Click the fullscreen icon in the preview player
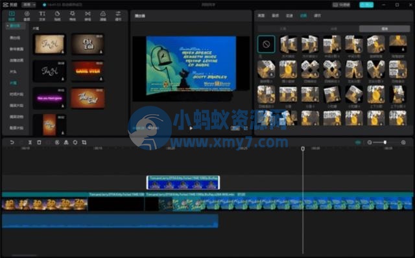Image resolution: width=415 pixels, height=258 pixels. tap(246, 128)
